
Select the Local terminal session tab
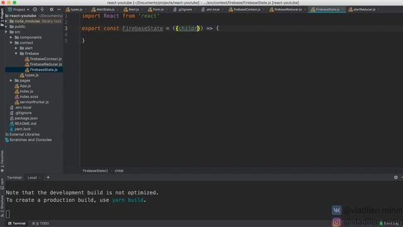point(32,178)
